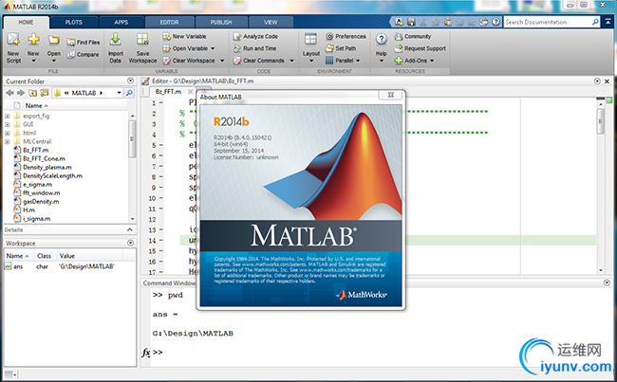Screen dimensions: 617x382
Task: Click the quick access Help icon
Action: coord(496,22)
